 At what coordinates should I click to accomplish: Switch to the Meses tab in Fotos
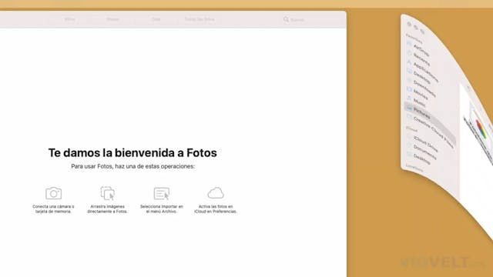point(113,19)
